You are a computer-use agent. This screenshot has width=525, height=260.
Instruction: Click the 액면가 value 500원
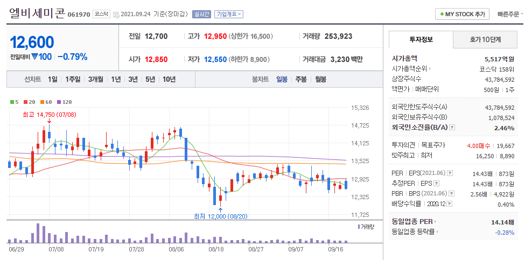492,90
